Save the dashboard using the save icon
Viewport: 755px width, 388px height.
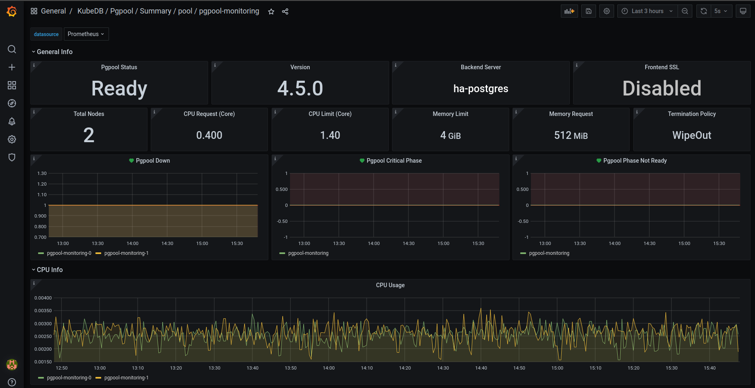coord(589,11)
